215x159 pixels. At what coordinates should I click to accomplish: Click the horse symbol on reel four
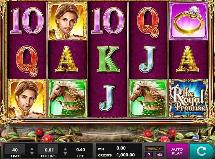point(148,98)
